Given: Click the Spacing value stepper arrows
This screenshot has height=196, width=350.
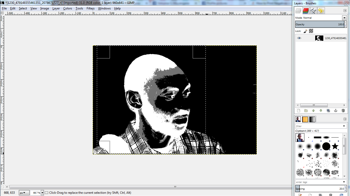Looking at the screenshot, I should pyautogui.click(x=346, y=189).
